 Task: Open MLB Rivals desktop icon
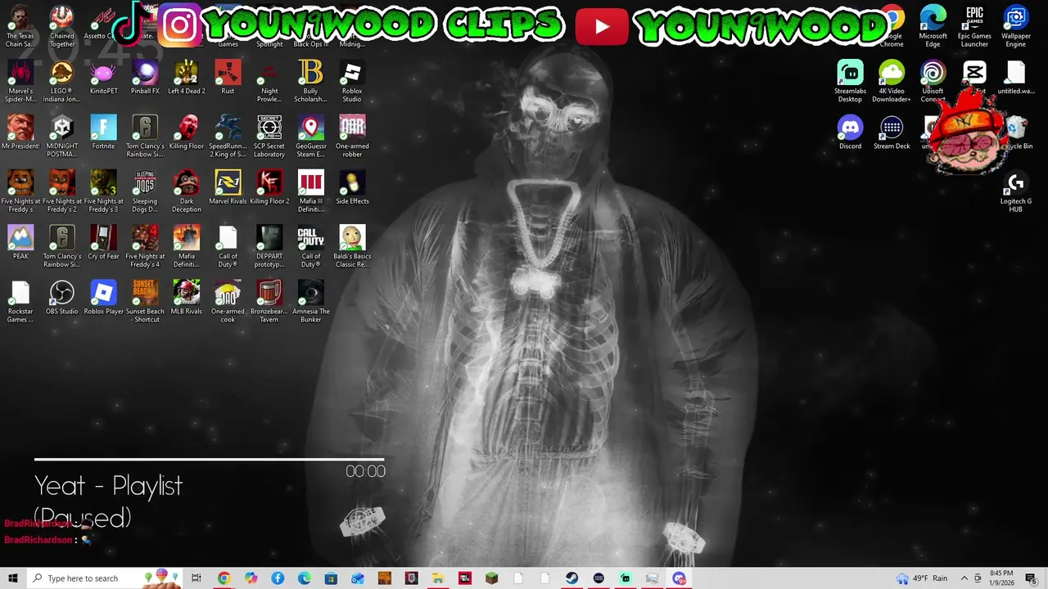[x=186, y=298]
